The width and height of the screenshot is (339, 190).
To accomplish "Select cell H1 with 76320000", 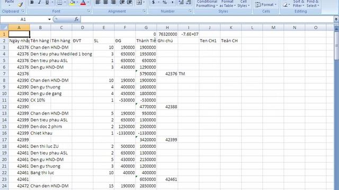I will pyautogui.click(x=167, y=34).
